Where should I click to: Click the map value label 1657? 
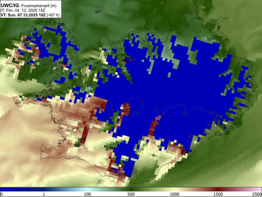click(x=82, y=140)
